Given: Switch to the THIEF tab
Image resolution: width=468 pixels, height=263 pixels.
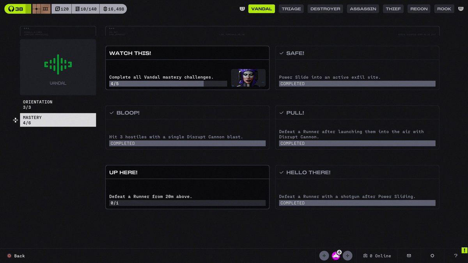Looking at the screenshot, I should tap(393, 9).
